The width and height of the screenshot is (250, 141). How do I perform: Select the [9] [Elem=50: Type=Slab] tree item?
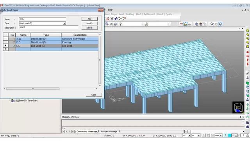click(x=27, y=101)
